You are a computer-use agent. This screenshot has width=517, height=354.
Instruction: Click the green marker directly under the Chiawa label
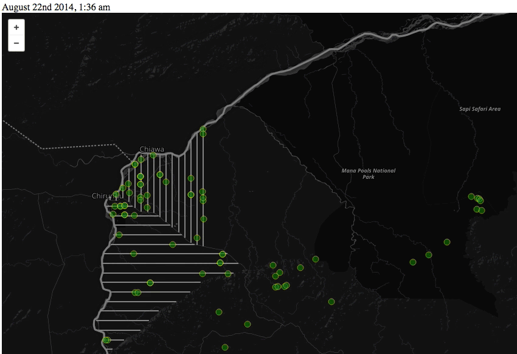point(153,155)
